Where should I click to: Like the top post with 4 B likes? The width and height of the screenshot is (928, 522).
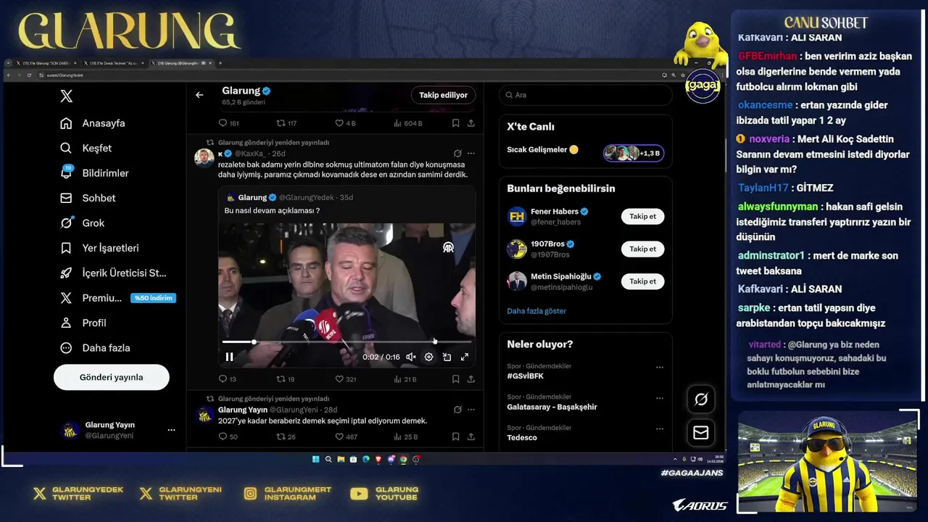(346, 123)
